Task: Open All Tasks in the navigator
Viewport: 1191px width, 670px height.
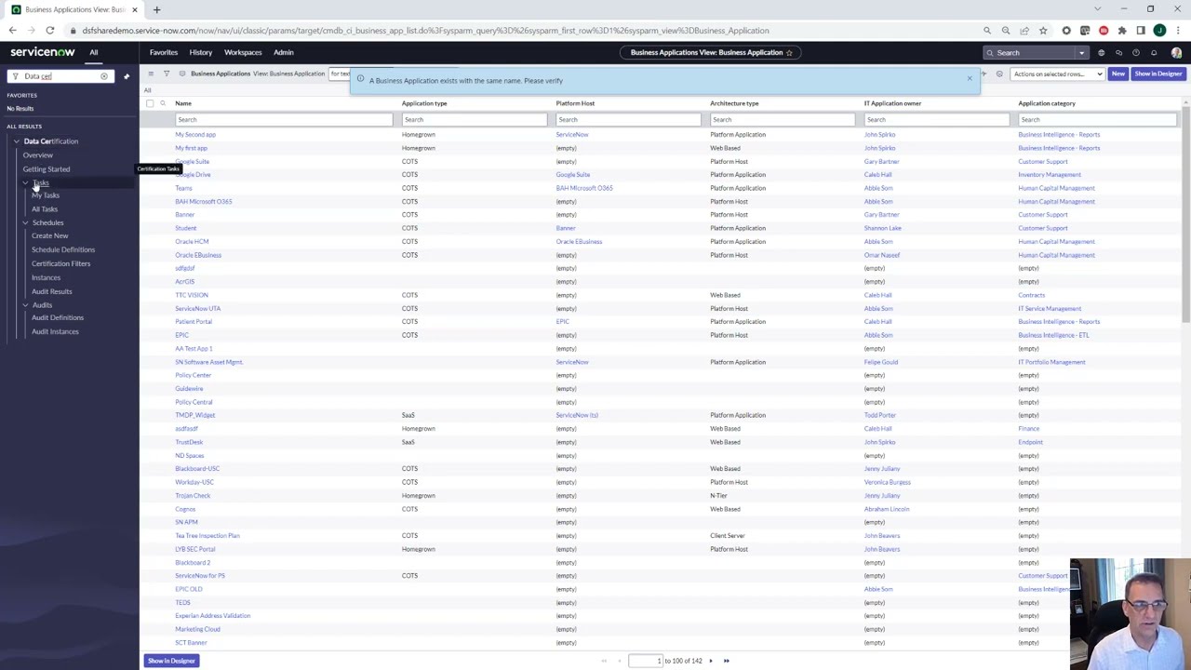Action: pos(44,209)
